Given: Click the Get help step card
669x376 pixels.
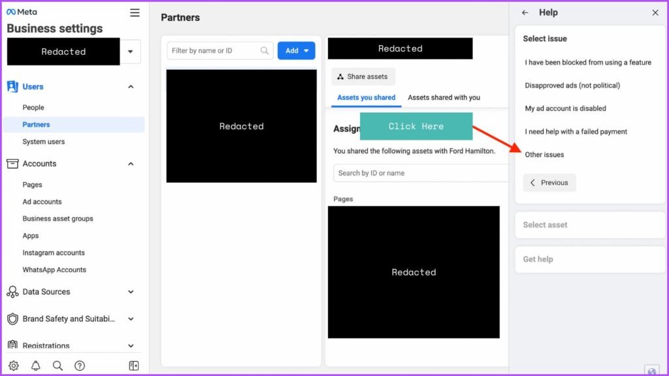Looking at the screenshot, I should (590, 259).
